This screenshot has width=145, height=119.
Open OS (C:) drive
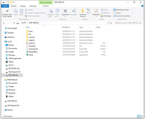tap(11, 65)
